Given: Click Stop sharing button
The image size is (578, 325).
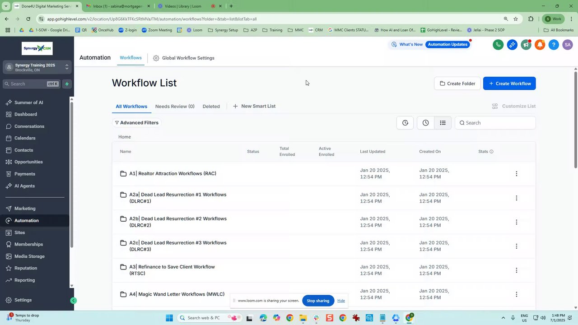Looking at the screenshot, I should coord(318,301).
